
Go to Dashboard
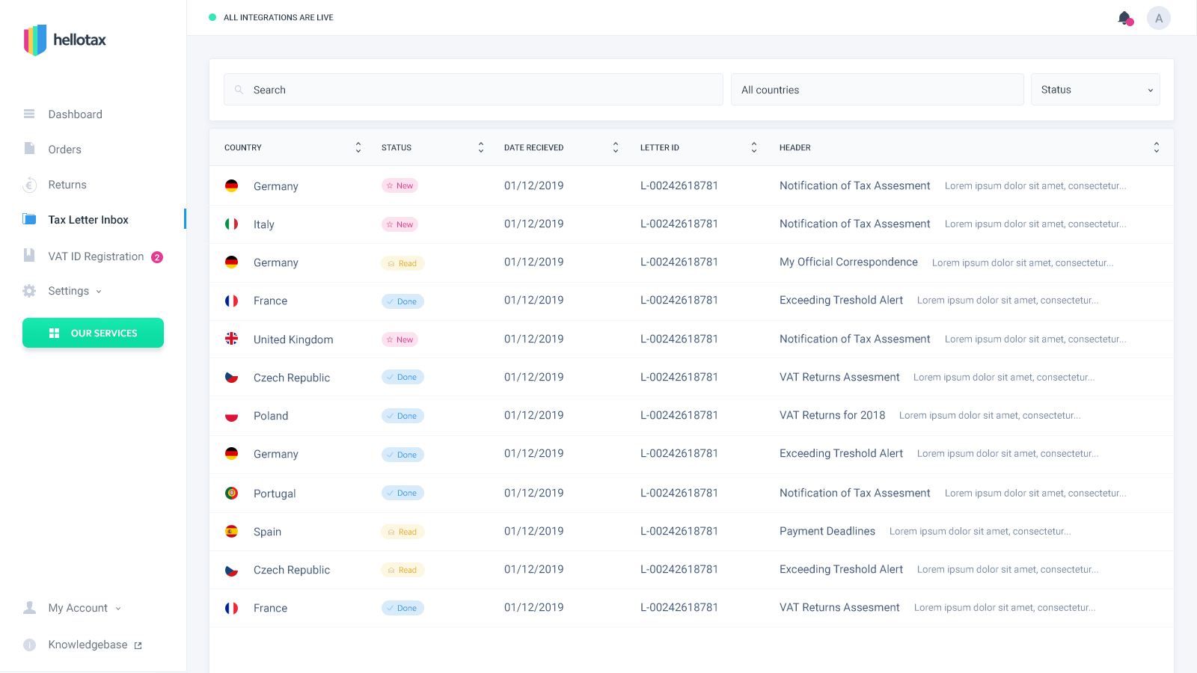point(76,114)
